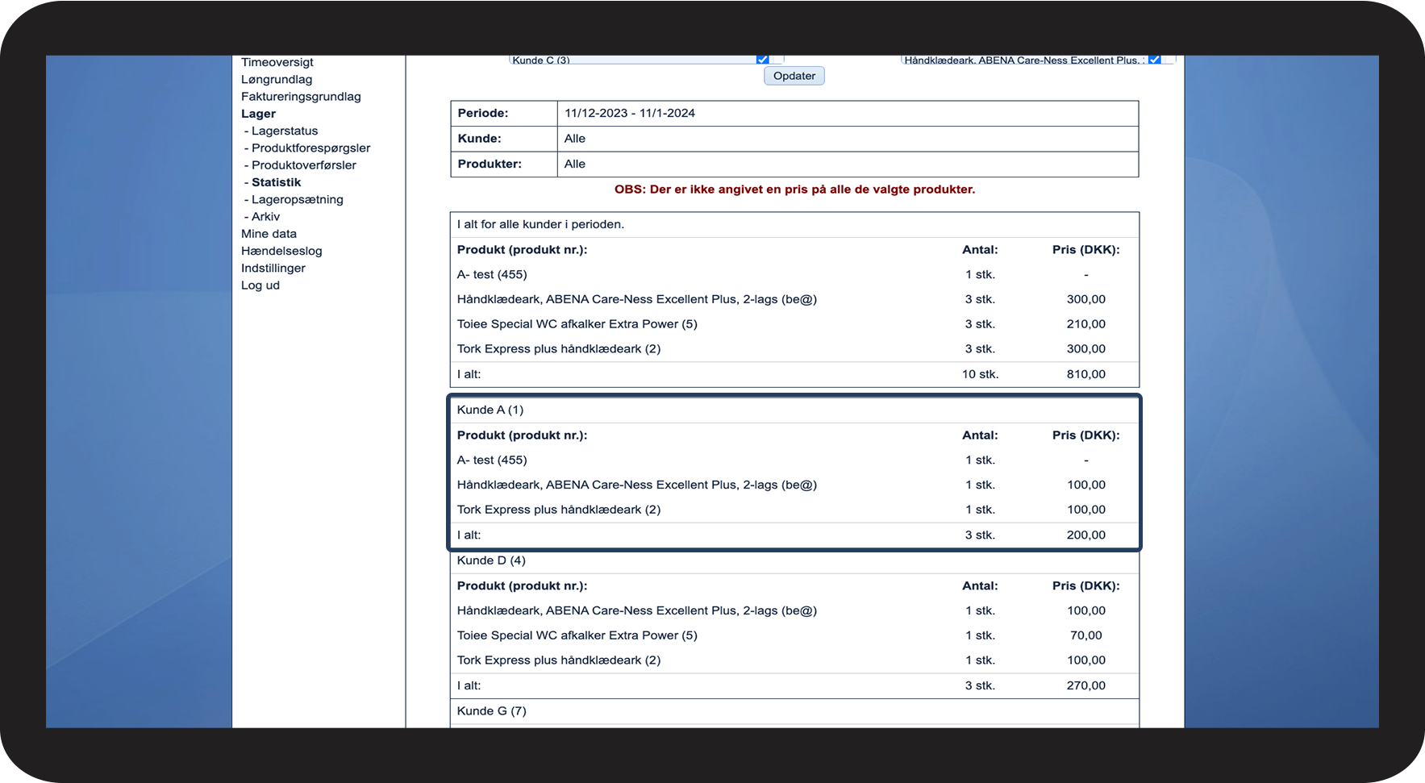Open the Arkiv submenu item
Image resolution: width=1425 pixels, height=783 pixels.
[x=265, y=217]
